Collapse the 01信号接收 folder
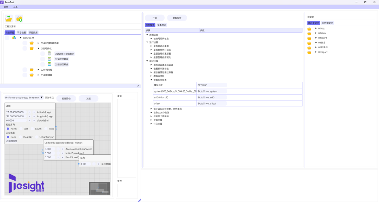Image resolution: width=379 pixels, height=202 pixels. (x=39, y=48)
